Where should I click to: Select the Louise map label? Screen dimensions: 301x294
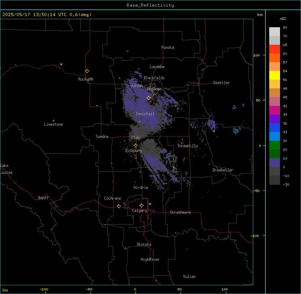click(x=6, y=172)
